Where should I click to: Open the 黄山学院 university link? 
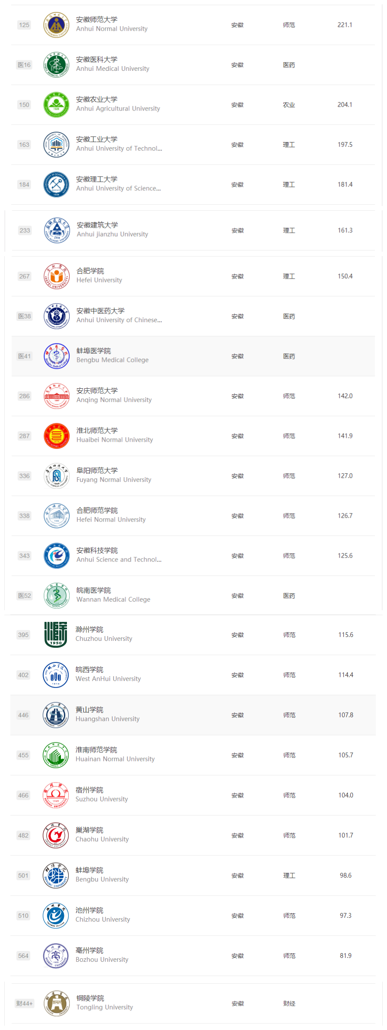tap(89, 710)
